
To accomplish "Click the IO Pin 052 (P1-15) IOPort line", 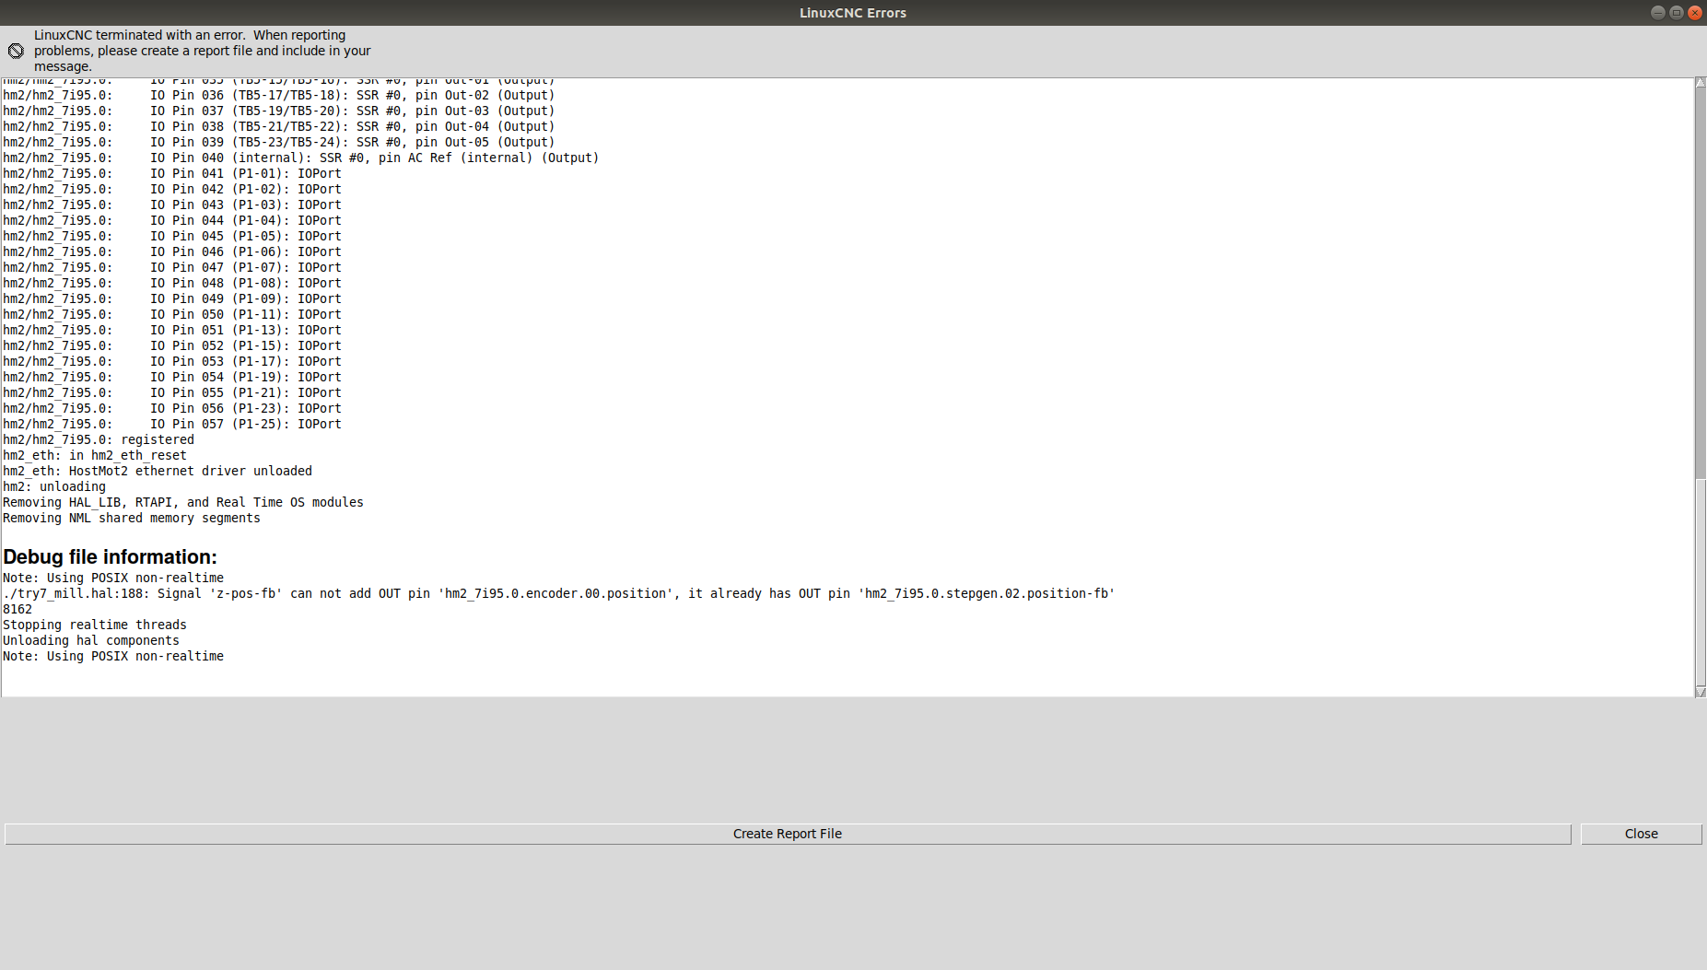I will 172,345.
